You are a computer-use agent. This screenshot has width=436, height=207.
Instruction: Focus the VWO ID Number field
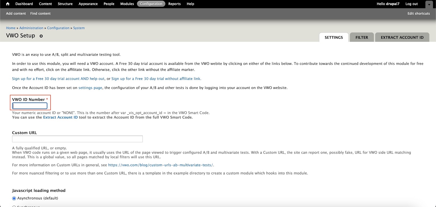pos(30,106)
